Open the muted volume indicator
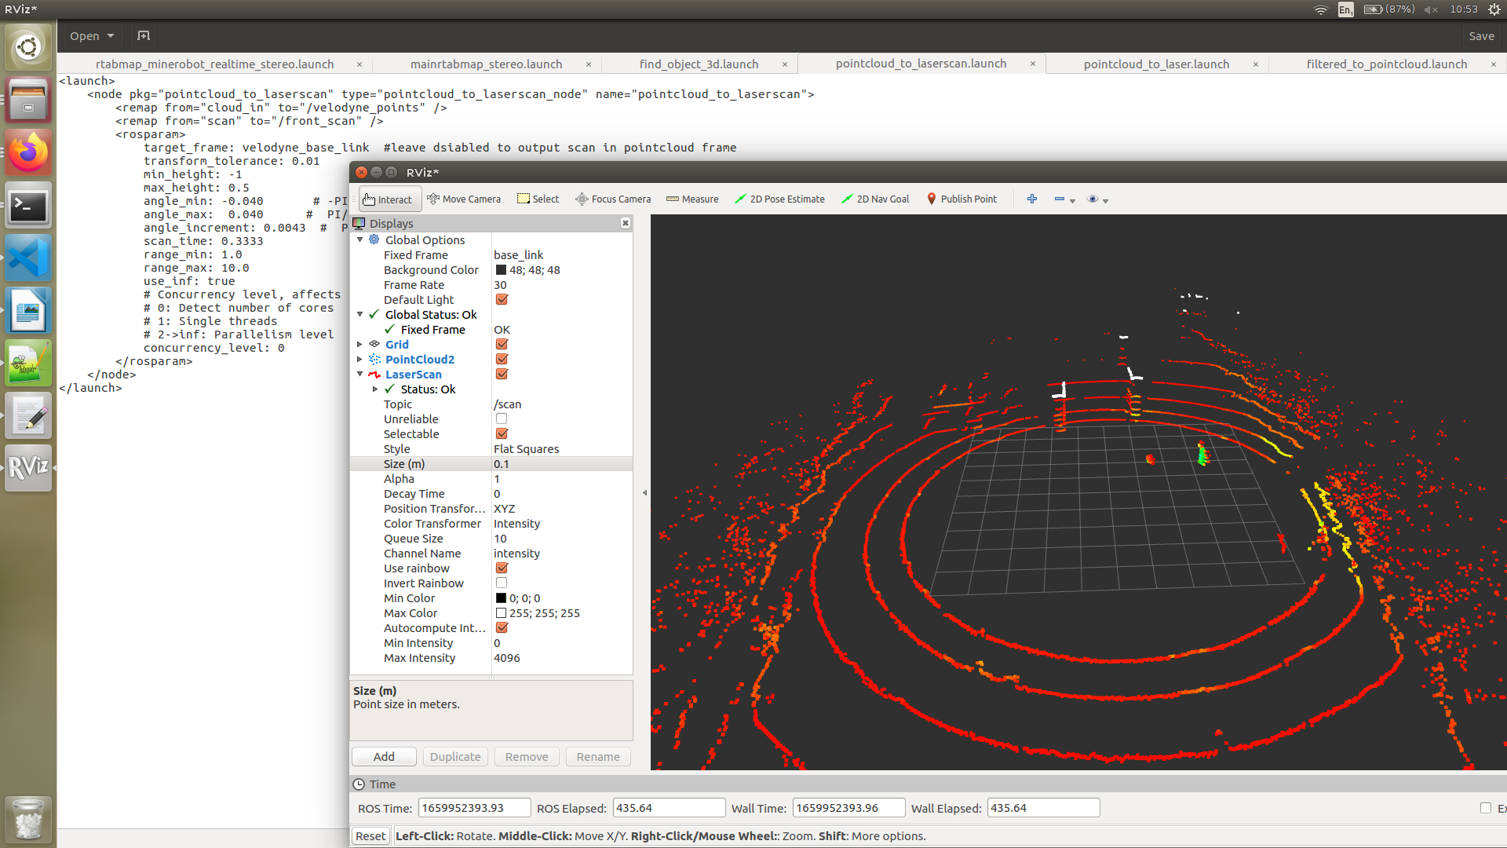The height and width of the screenshot is (848, 1507). pos(1431,9)
